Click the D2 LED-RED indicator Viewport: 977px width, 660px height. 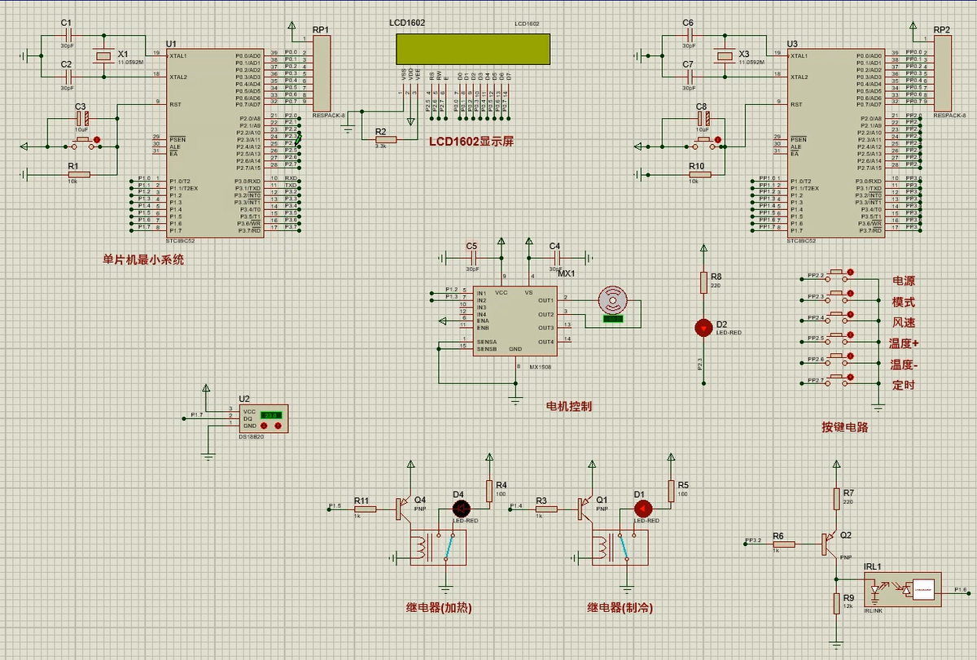(703, 327)
